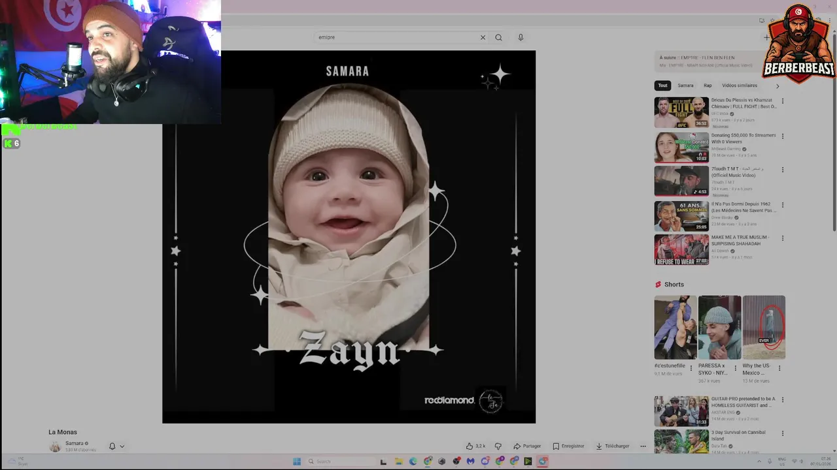
Task: Click '3 Day Survival on Cannibal Island' title
Action: click(738, 435)
